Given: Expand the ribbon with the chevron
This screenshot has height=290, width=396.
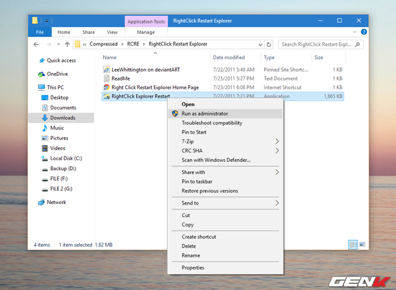Looking at the screenshot, I should point(355,32).
